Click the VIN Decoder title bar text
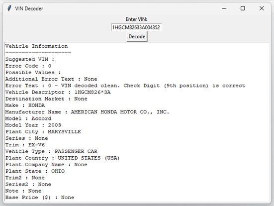The width and height of the screenshot is (274, 206). [29, 8]
